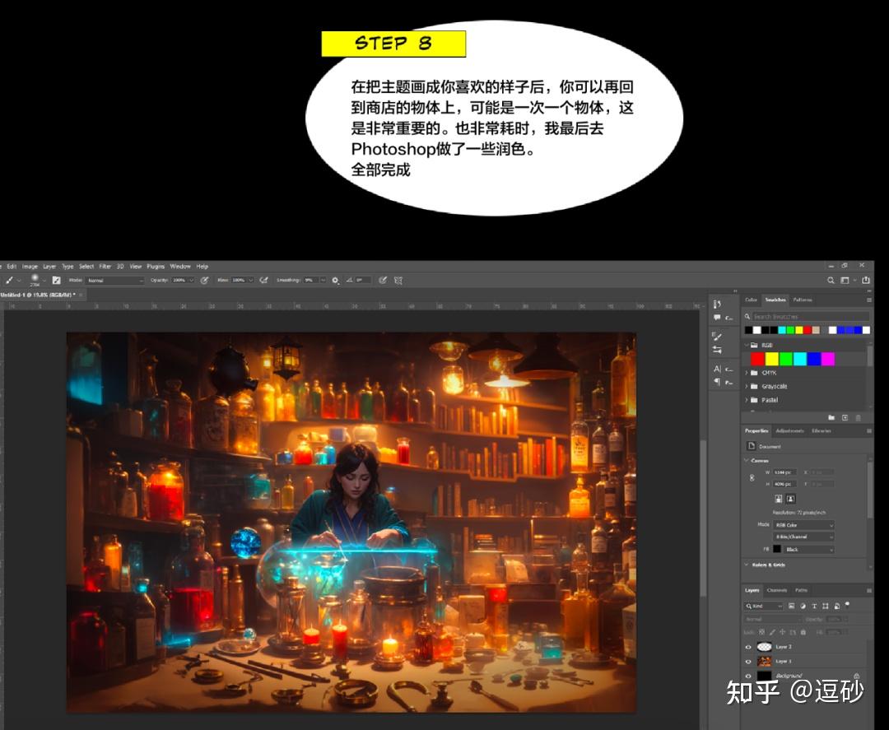This screenshot has height=730, width=889.
Task: Open the Filter menu
Action: point(105,267)
